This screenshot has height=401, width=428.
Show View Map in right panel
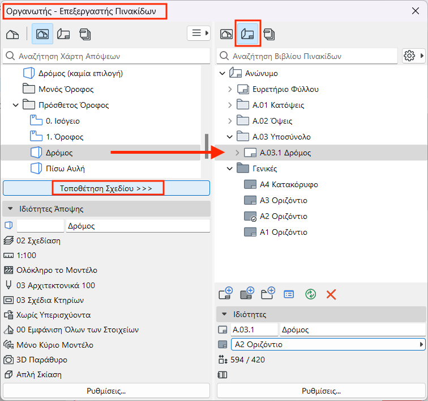(x=226, y=34)
